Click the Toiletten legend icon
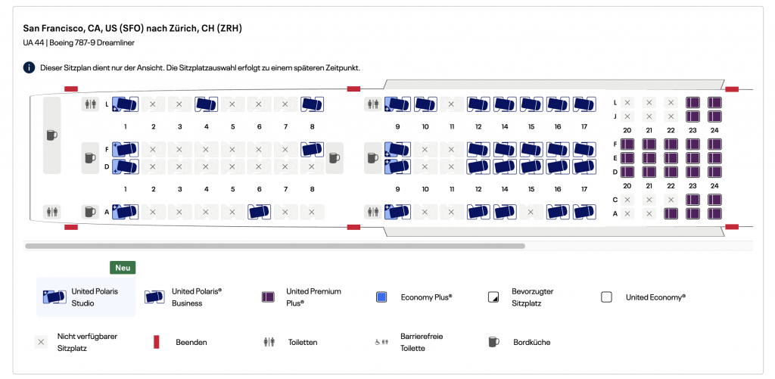 tap(269, 342)
